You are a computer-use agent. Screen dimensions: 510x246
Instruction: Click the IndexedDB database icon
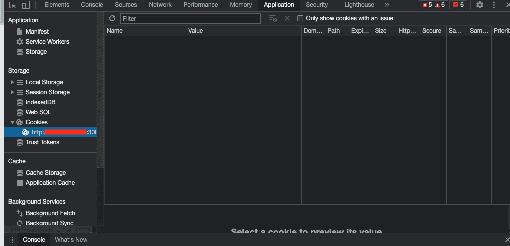pos(20,102)
